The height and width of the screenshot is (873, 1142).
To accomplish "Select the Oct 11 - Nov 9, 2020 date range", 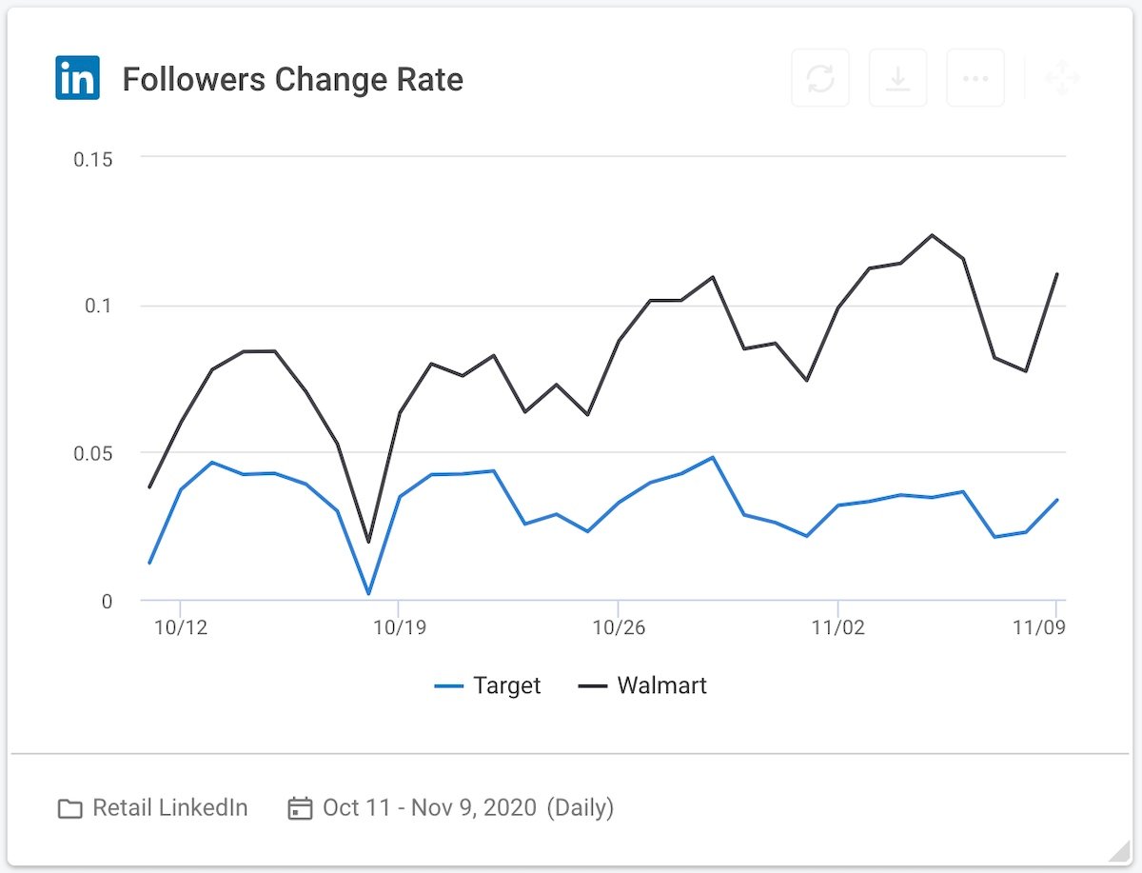I will point(430,808).
